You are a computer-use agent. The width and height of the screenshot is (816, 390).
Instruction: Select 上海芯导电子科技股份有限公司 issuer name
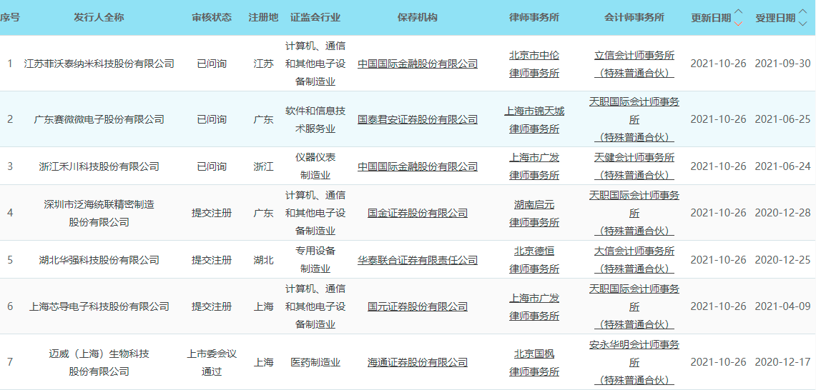(x=99, y=306)
